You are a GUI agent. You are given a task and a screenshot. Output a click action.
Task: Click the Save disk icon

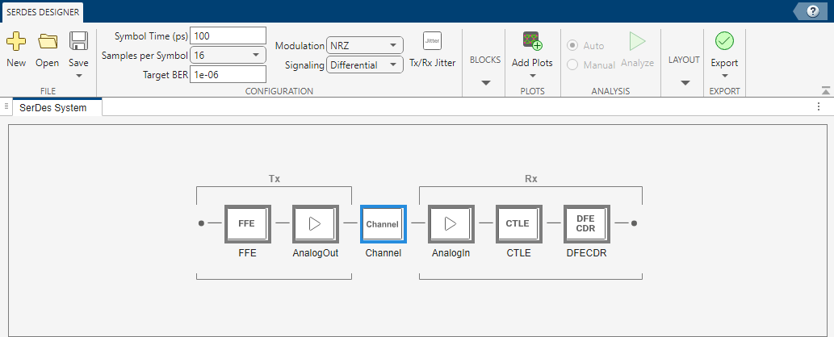[78, 41]
